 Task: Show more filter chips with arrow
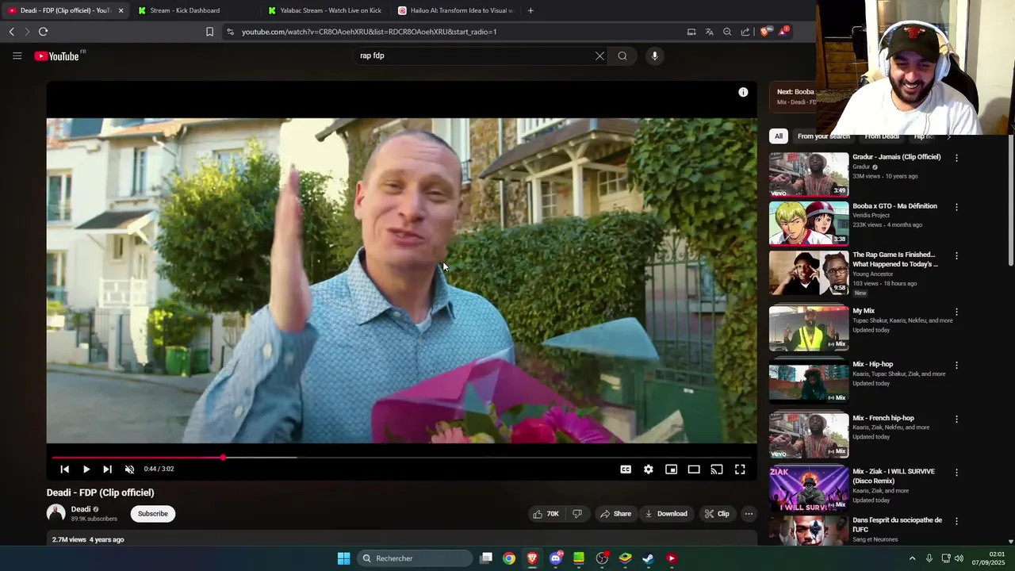point(949,136)
